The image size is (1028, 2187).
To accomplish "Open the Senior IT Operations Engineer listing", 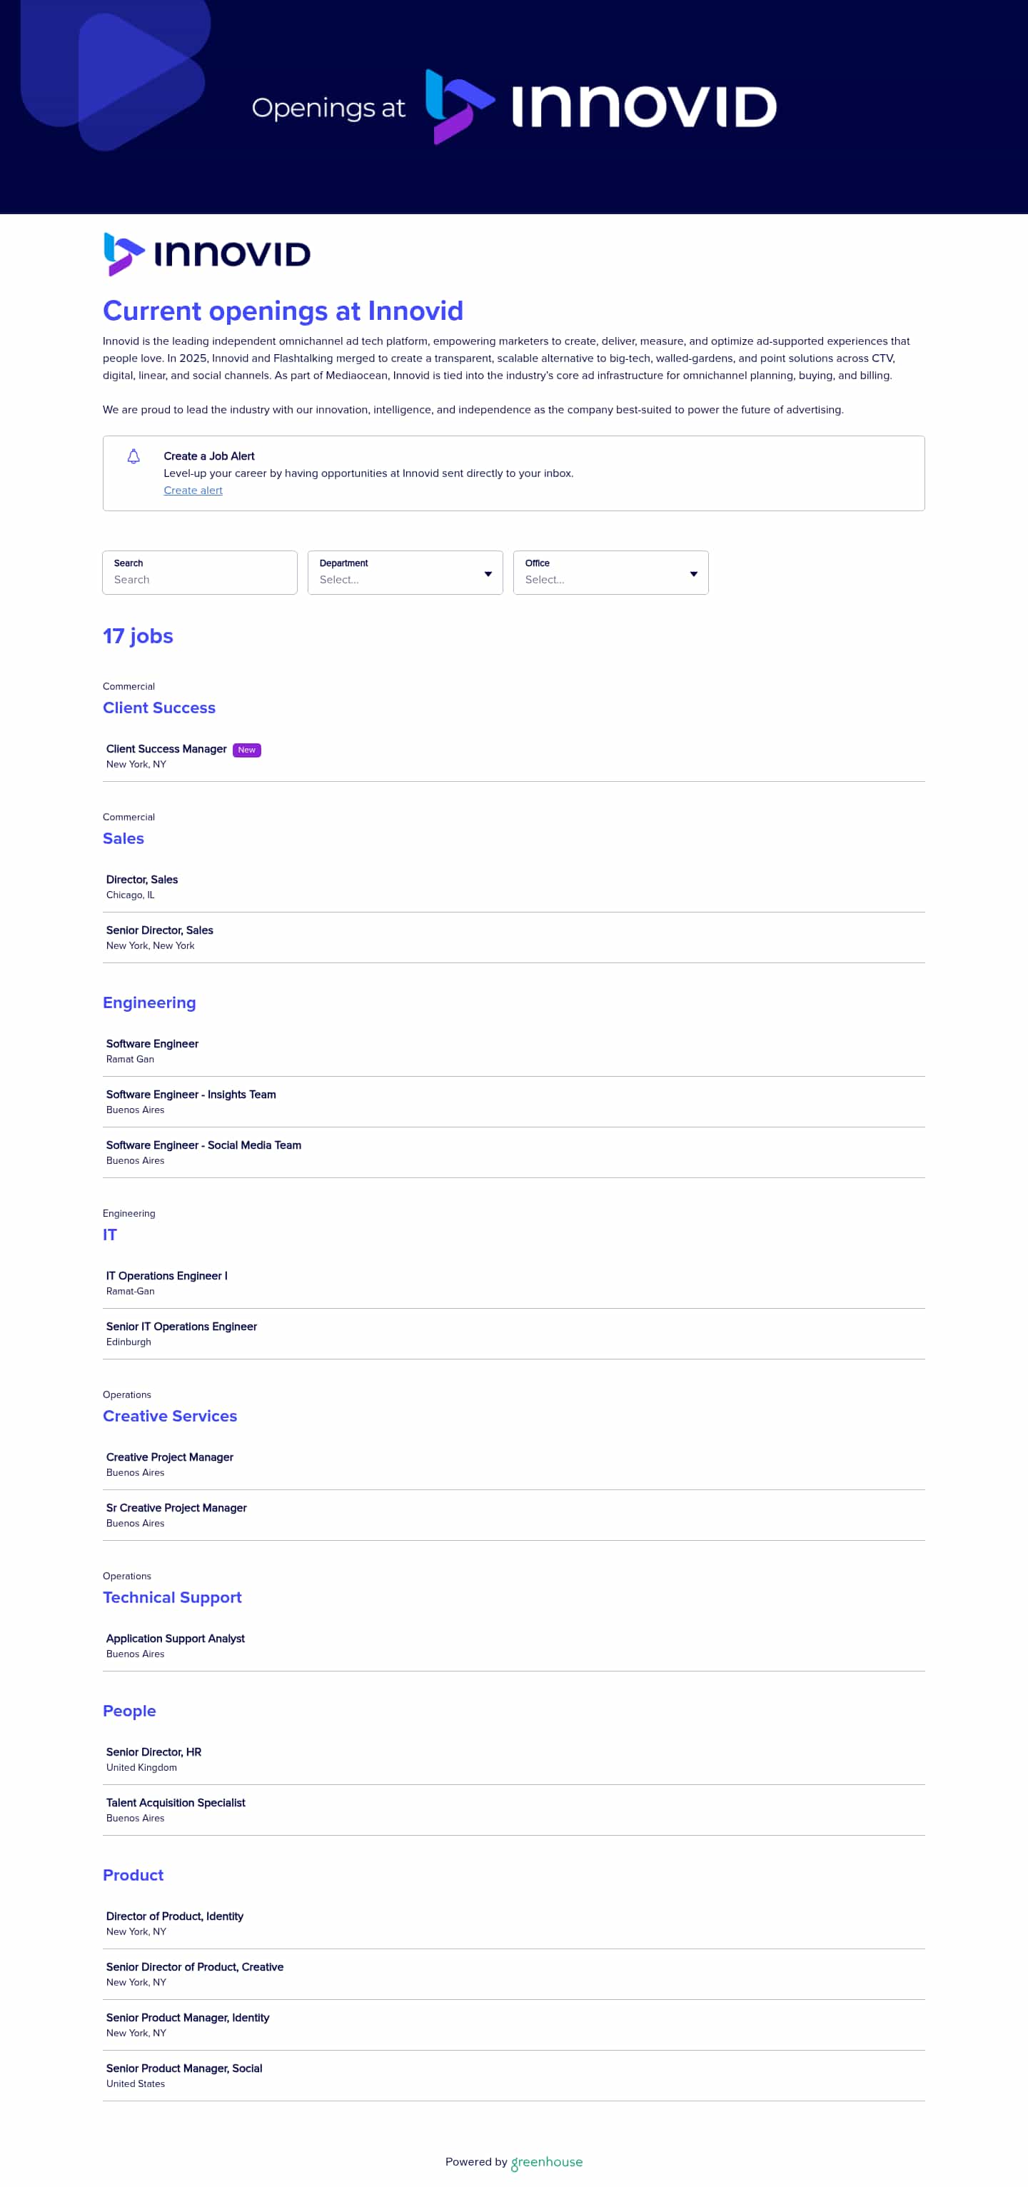I will (513, 1334).
